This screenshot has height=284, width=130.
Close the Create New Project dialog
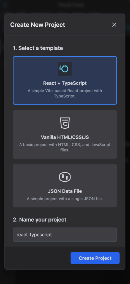pos(114,25)
